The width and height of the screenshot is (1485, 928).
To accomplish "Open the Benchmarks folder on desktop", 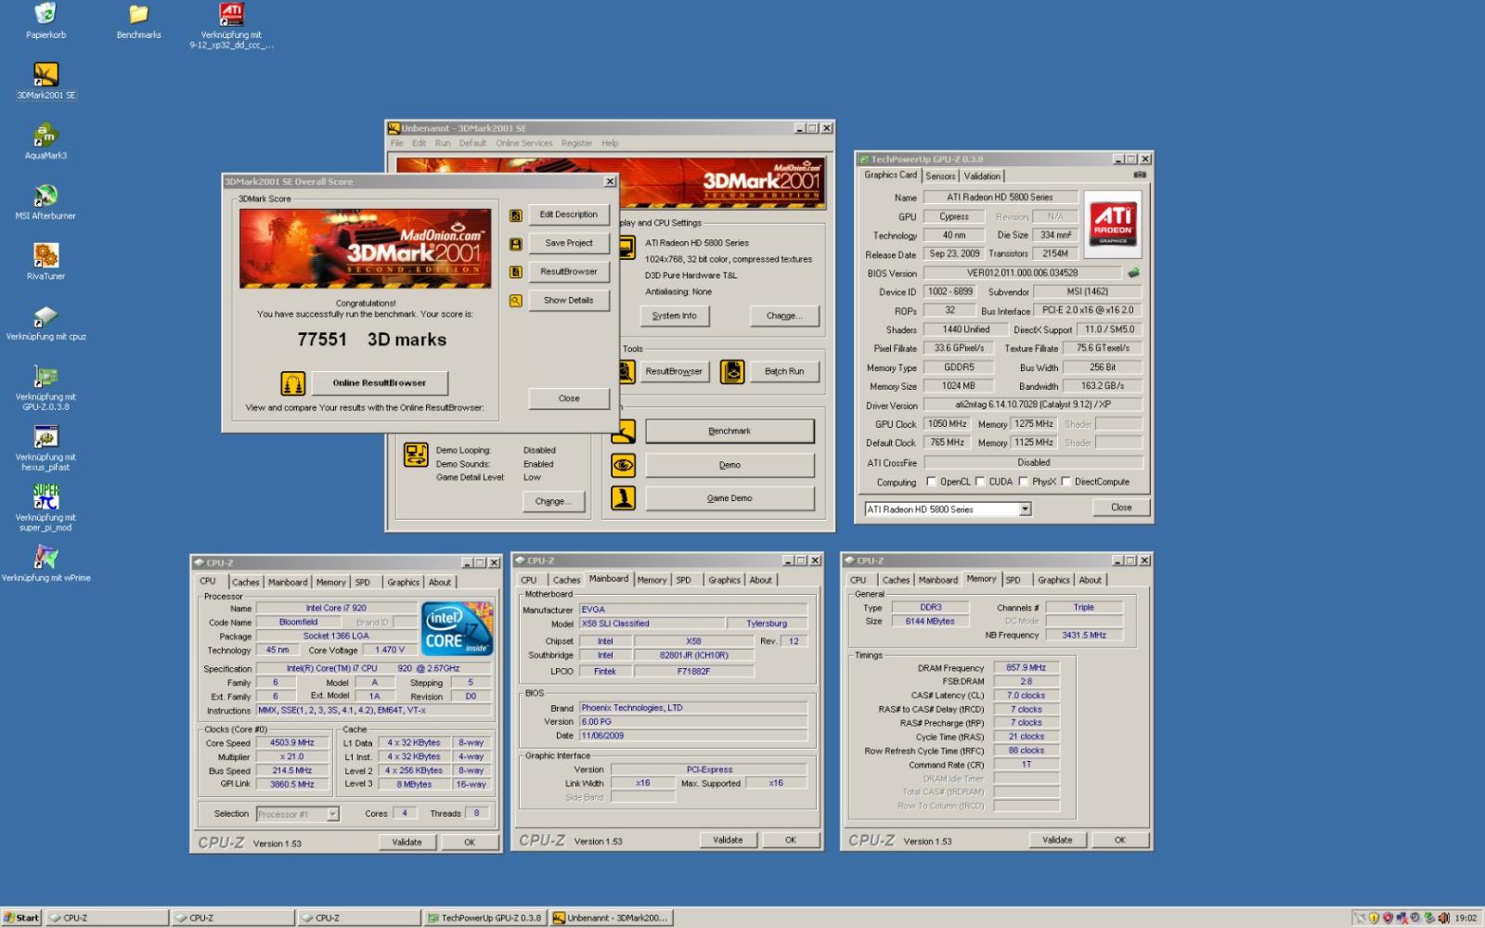I will click(x=138, y=14).
